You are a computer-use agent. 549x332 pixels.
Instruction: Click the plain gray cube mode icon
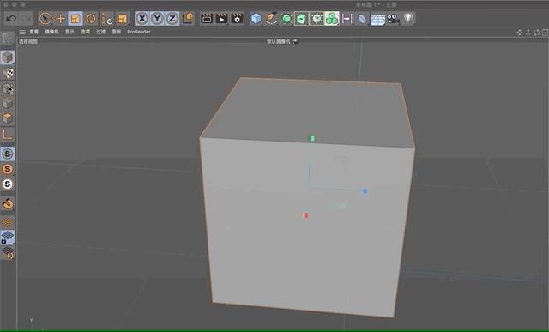(x=8, y=103)
